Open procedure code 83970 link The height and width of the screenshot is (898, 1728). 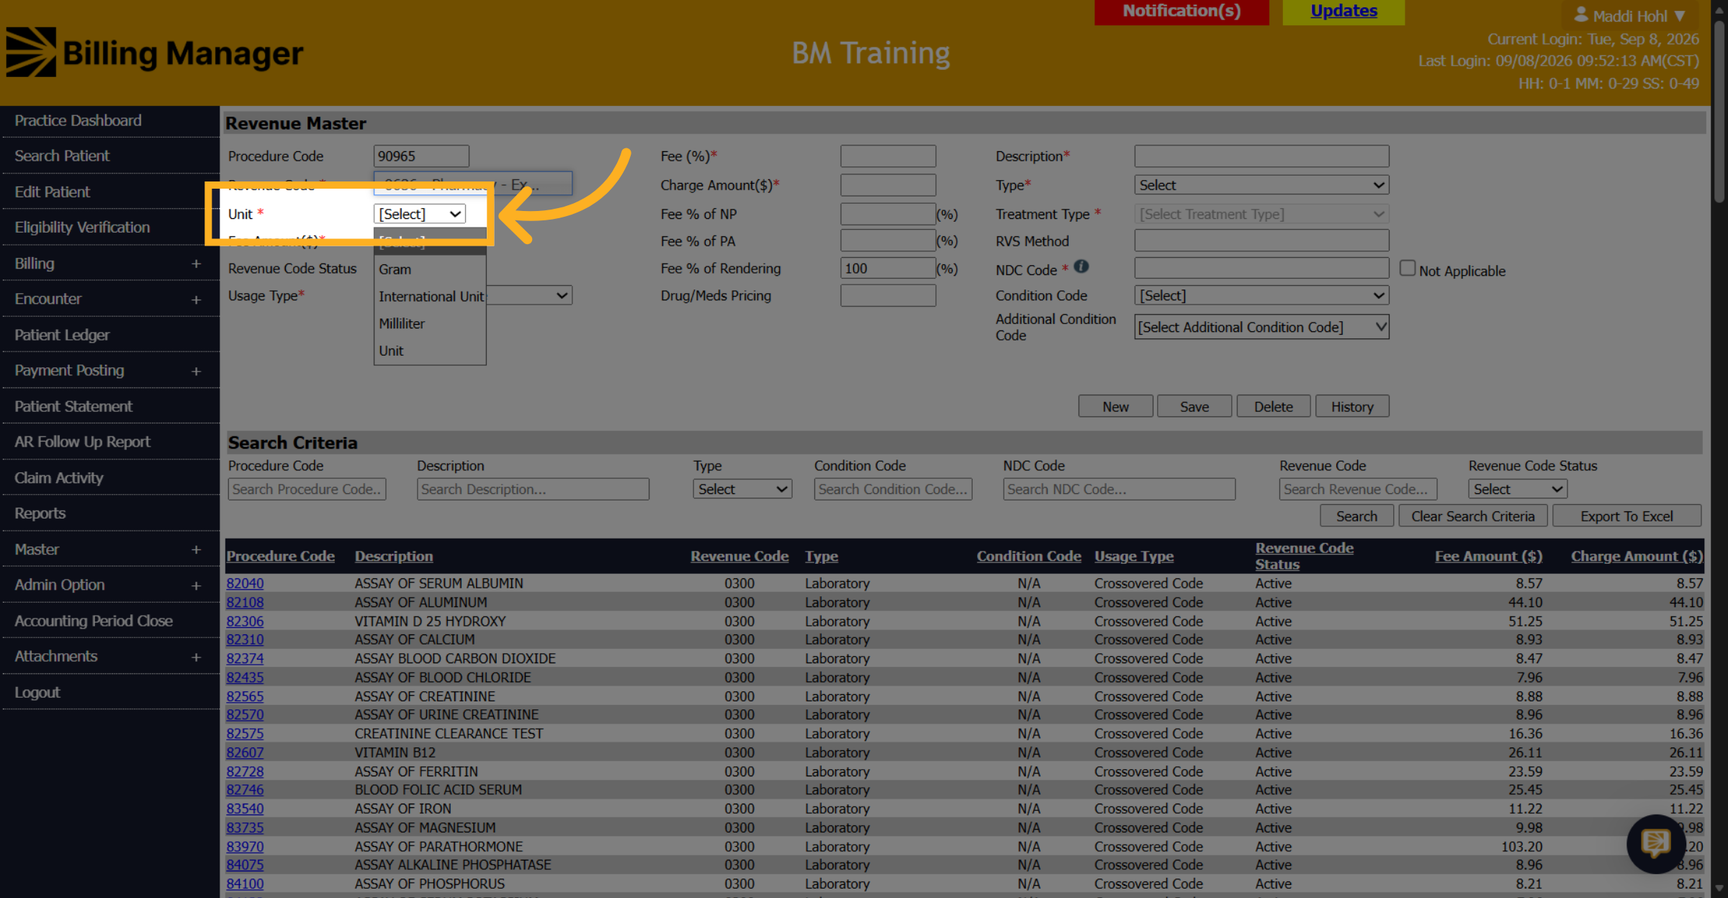245,847
